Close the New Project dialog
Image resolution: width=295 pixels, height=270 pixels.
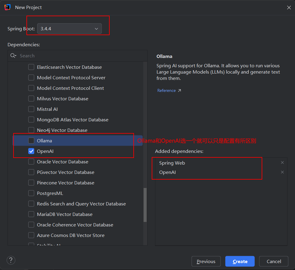click(x=289, y=7)
